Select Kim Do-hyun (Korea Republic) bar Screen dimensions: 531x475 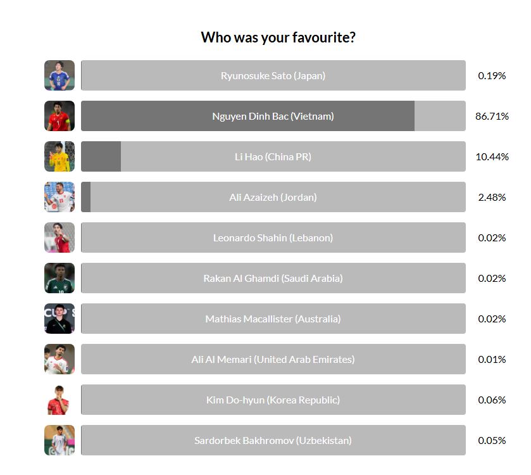[x=273, y=400]
